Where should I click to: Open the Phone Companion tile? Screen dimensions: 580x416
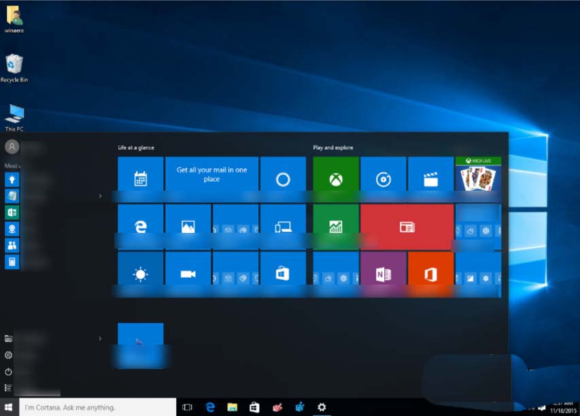pos(283,227)
